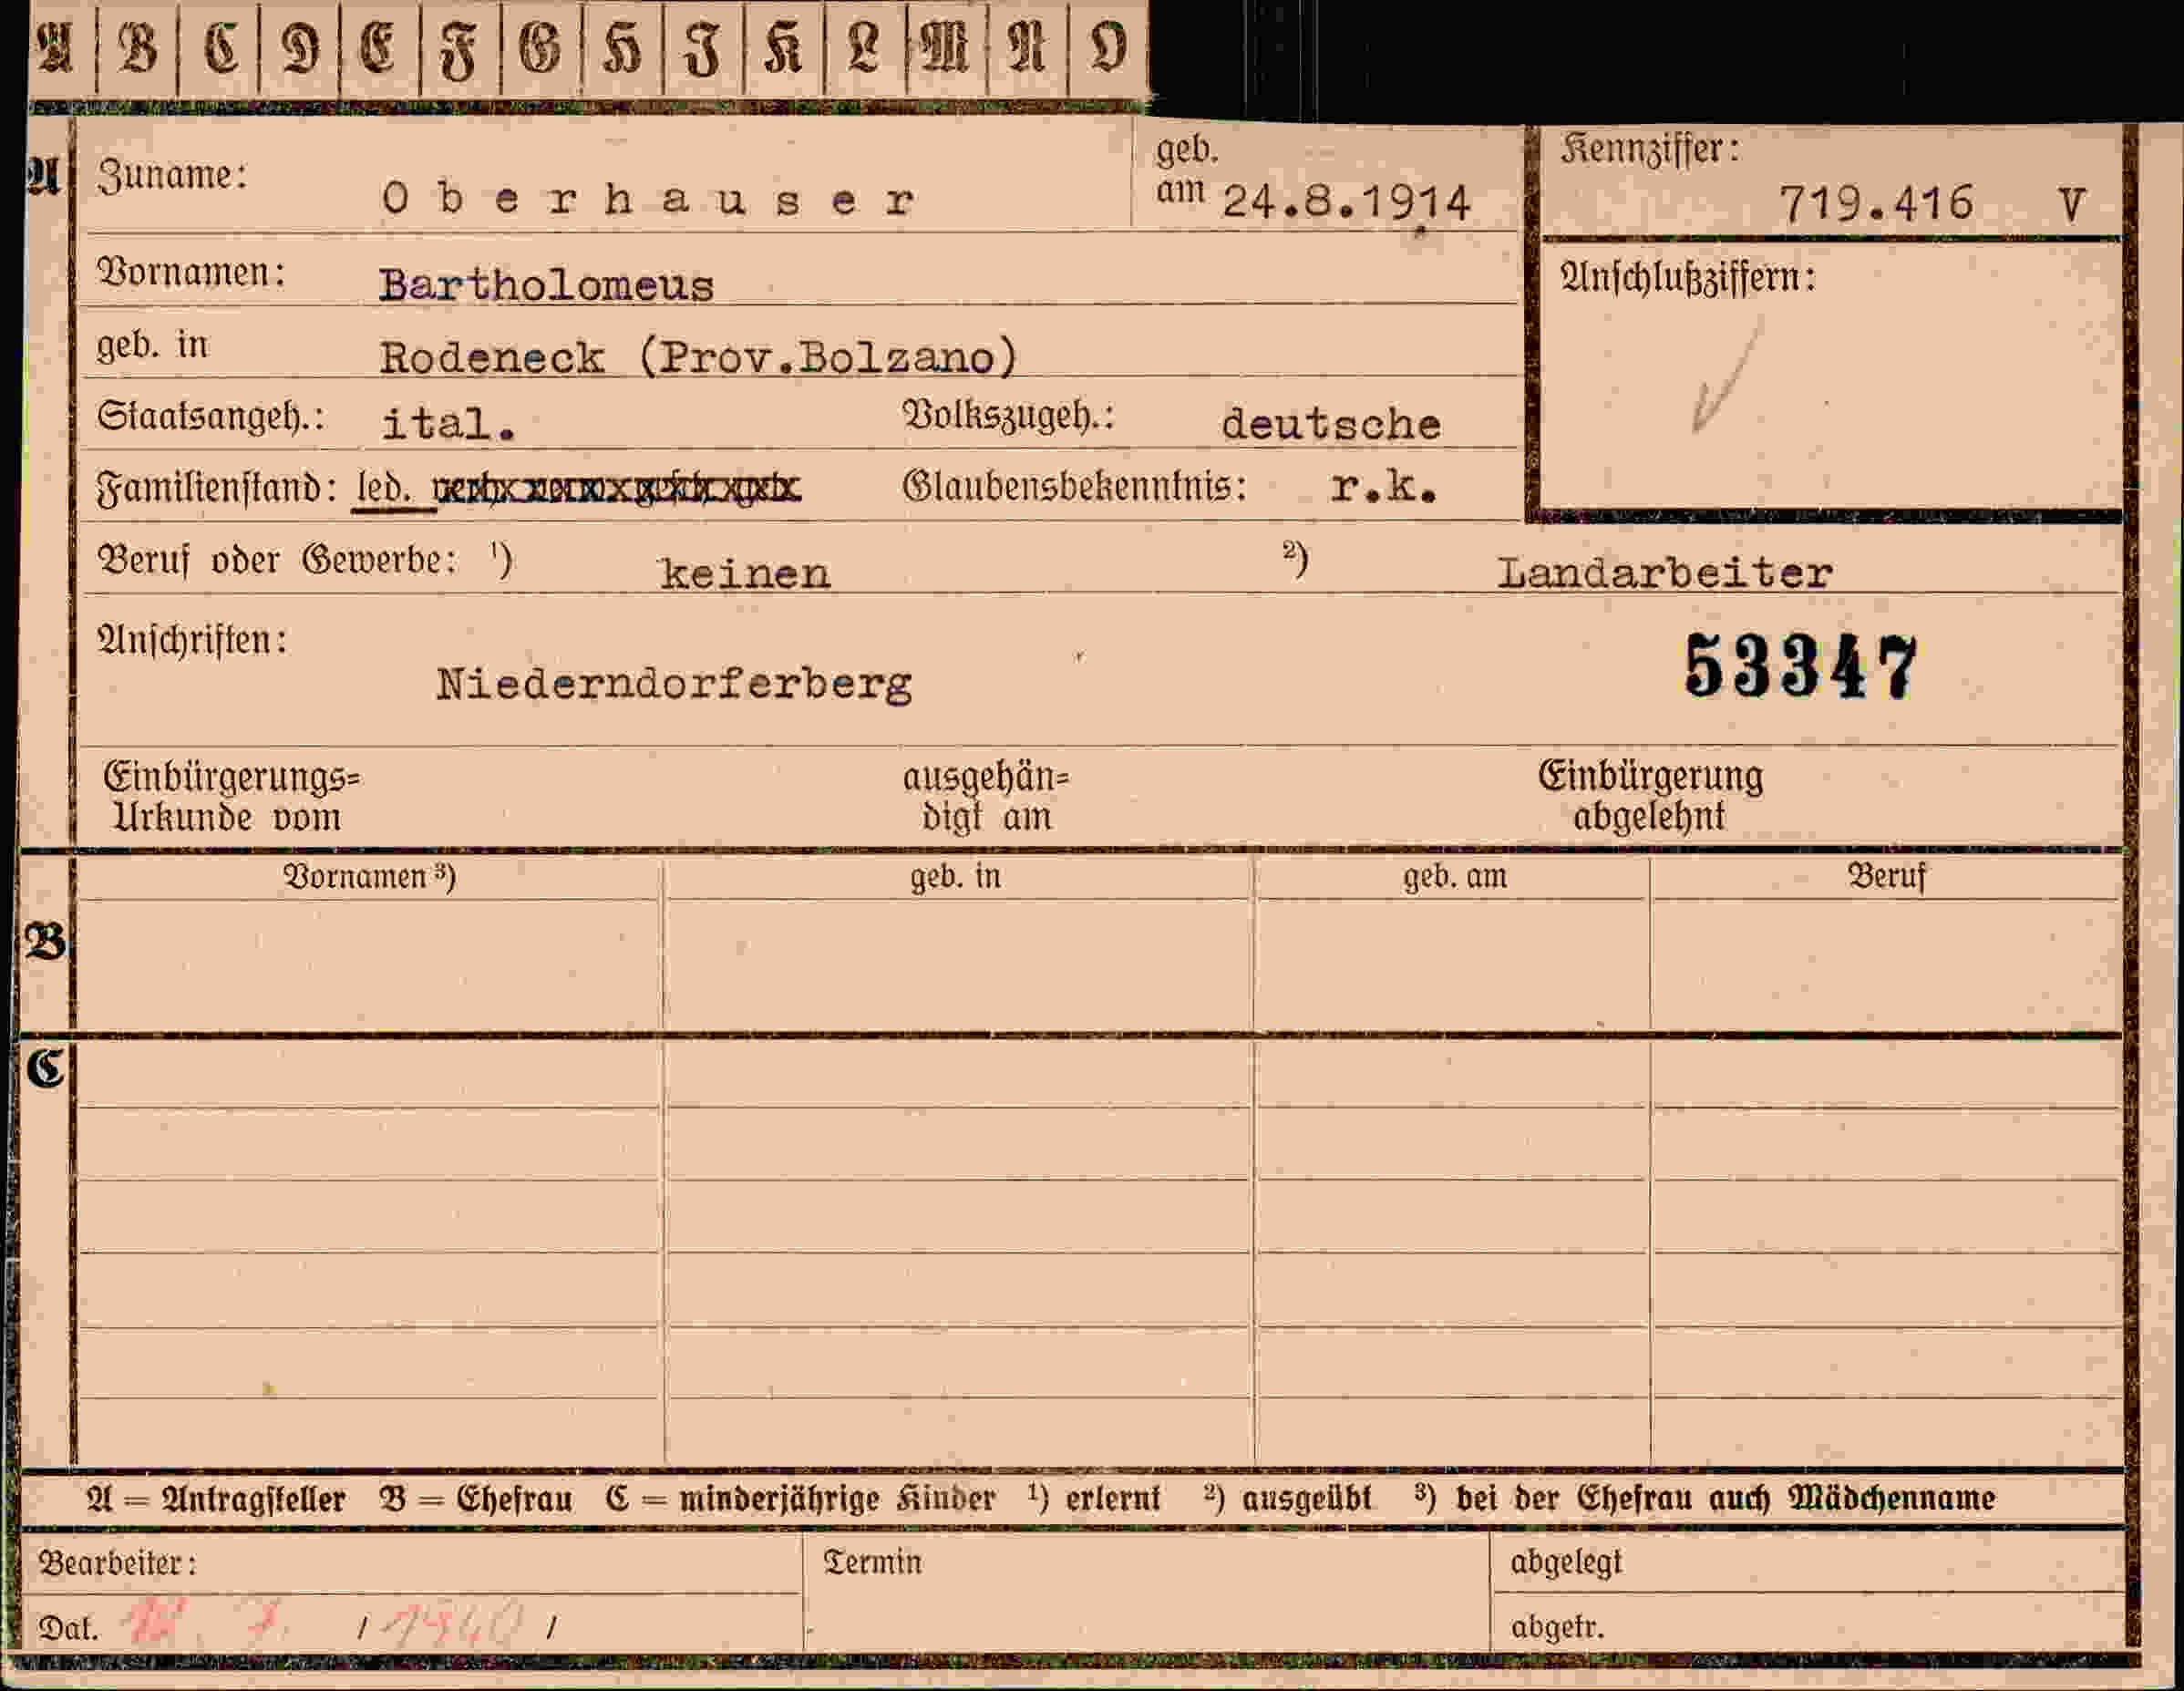Click the 'abgelegt' label

click(1566, 1563)
